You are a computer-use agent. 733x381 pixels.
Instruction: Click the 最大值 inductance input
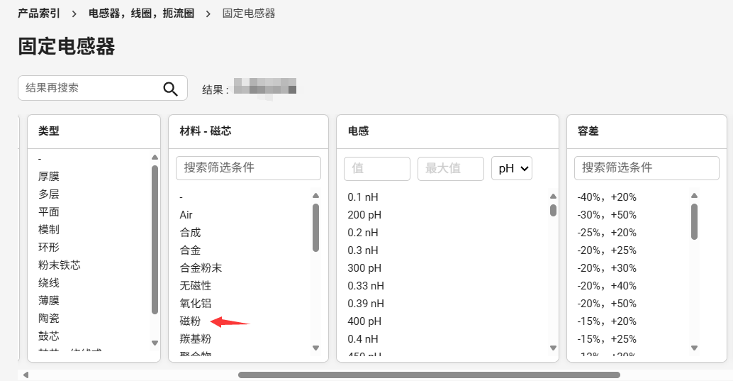click(450, 168)
